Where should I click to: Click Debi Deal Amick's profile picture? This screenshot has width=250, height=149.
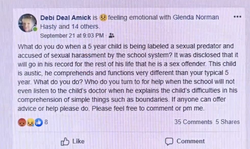28,23
